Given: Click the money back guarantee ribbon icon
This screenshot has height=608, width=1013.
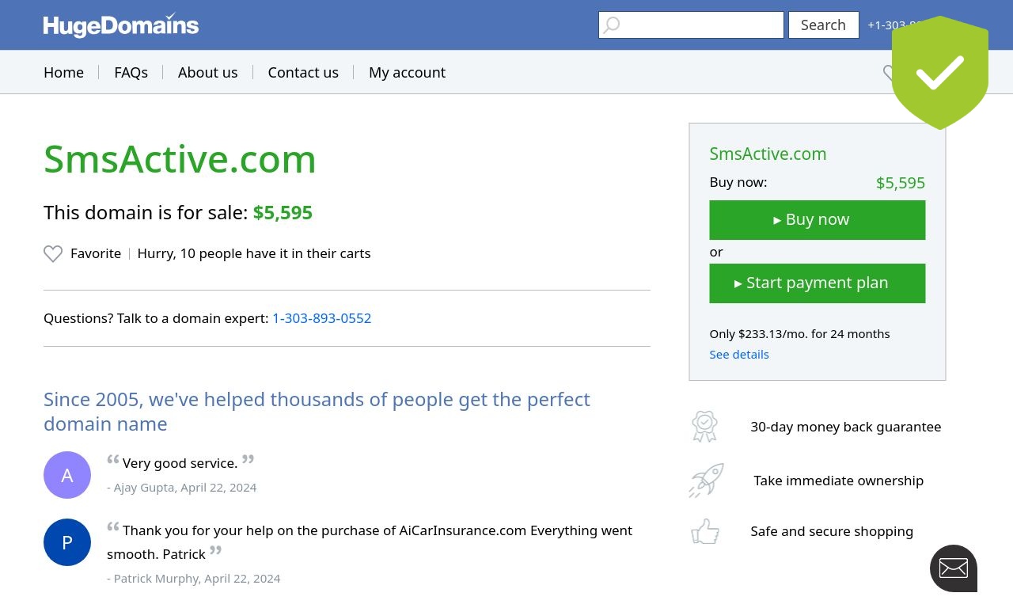Looking at the screenshot, I should click(704, 427).
